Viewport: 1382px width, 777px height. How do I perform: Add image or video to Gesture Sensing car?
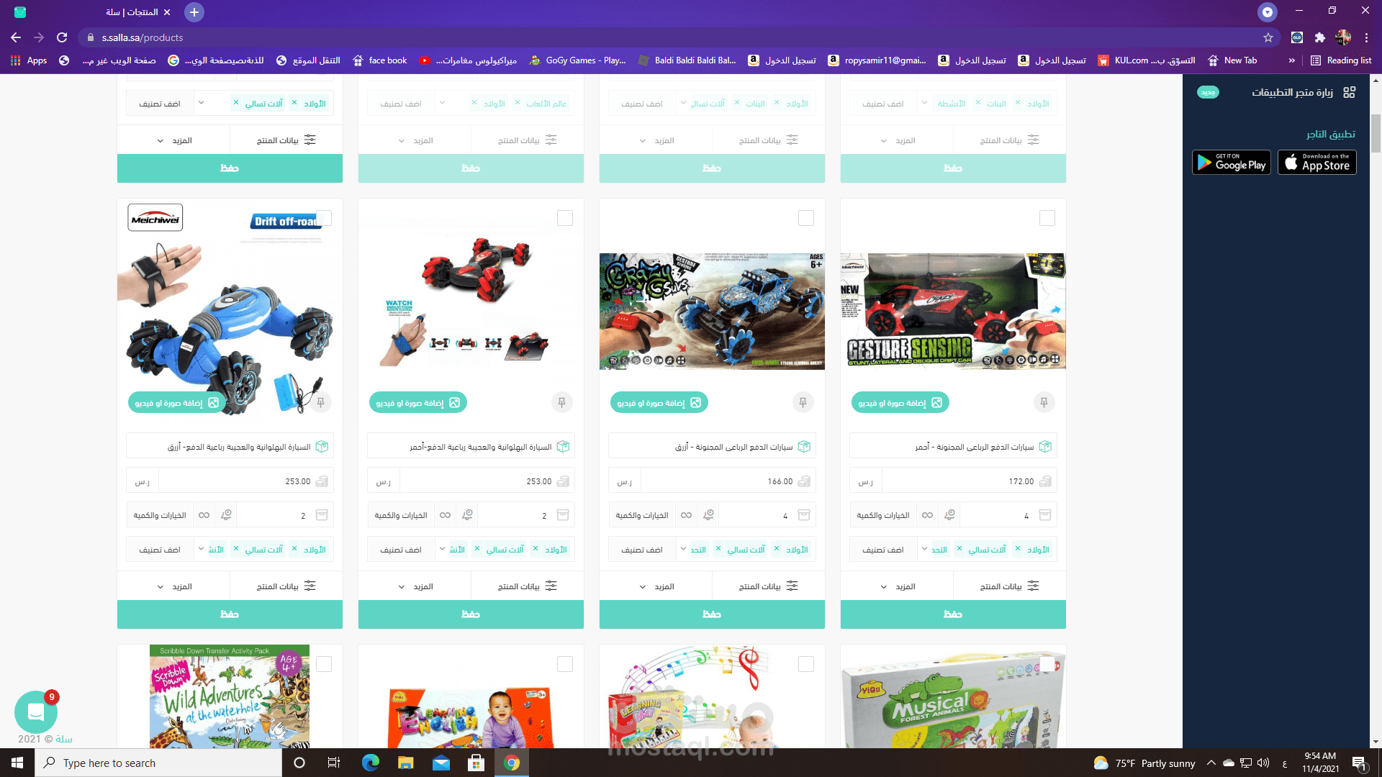[900, 403]
